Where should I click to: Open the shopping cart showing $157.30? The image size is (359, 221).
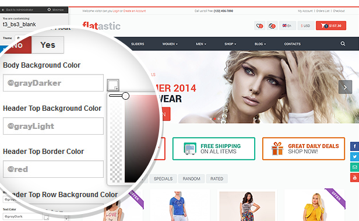pyautogui.click(x=331, y=26)
